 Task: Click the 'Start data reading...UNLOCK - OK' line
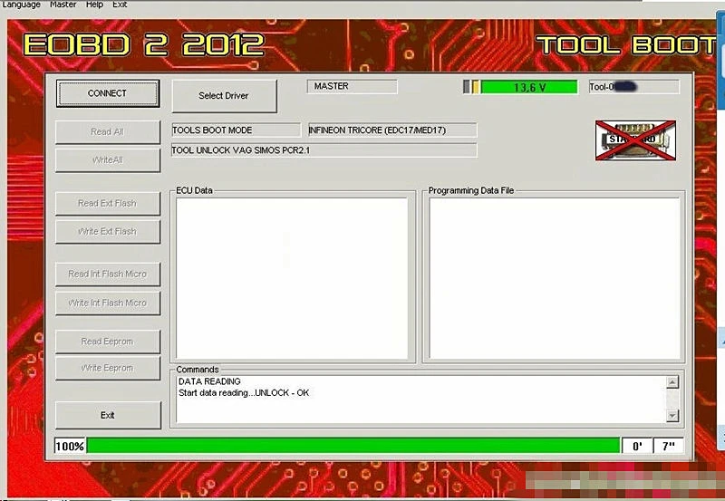[x=244, y=393]
